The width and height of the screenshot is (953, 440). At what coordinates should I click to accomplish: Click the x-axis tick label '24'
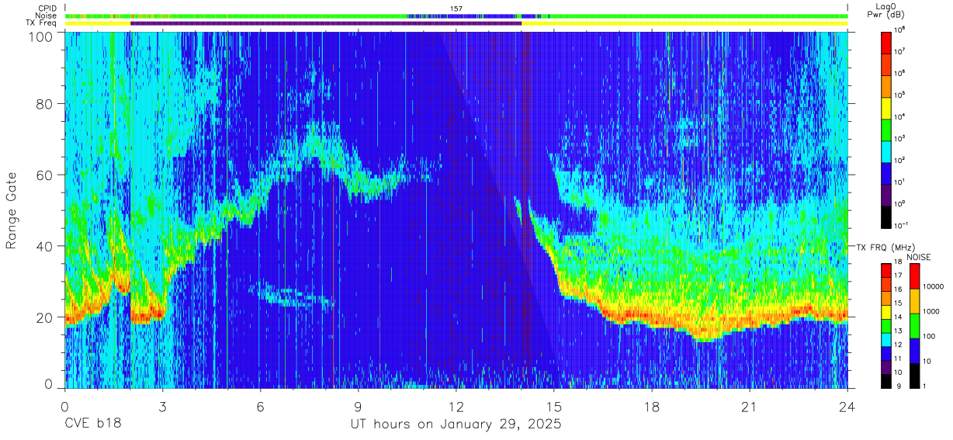[x=847, y=407]
